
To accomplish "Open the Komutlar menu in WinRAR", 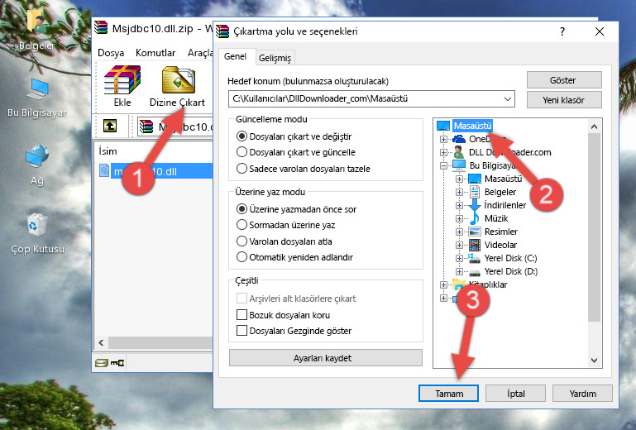I will [155, 53].
